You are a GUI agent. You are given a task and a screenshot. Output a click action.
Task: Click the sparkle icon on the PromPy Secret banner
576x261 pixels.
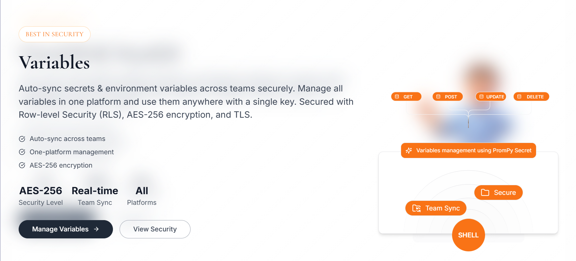tap(408, 150)
